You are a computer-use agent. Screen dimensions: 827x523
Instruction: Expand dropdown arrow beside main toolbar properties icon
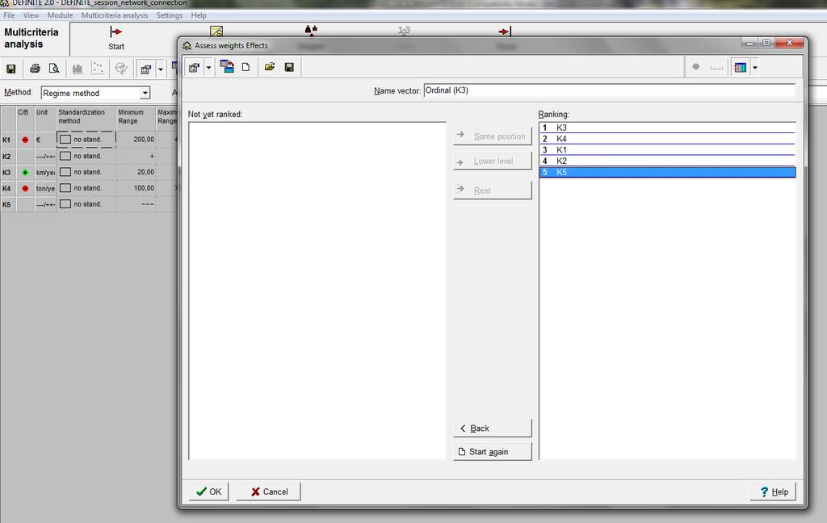click(x=161, y=69)
